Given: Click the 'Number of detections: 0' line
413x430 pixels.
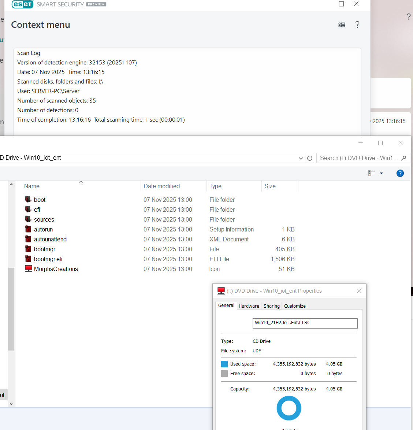Looking at the screenshot, I should tap(48, 110).
